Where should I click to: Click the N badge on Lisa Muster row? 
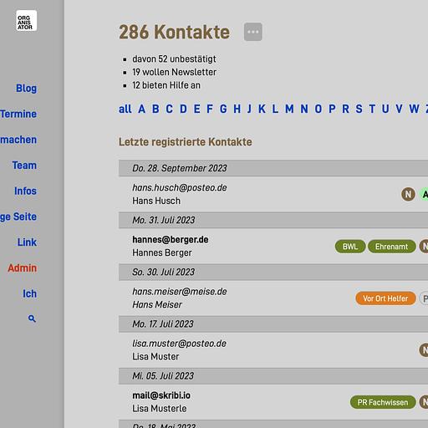pos(424,350)
